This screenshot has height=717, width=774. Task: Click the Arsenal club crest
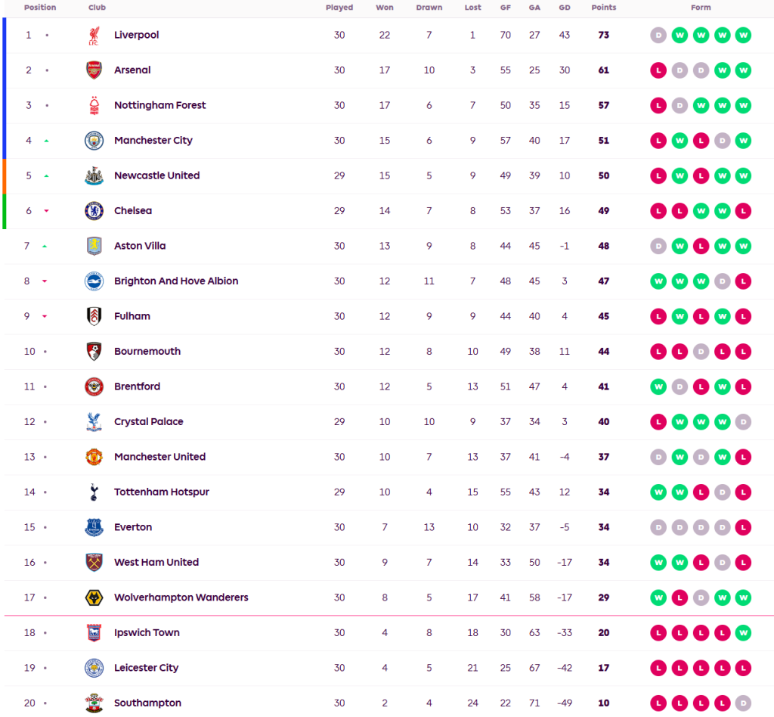click(94, 70)
